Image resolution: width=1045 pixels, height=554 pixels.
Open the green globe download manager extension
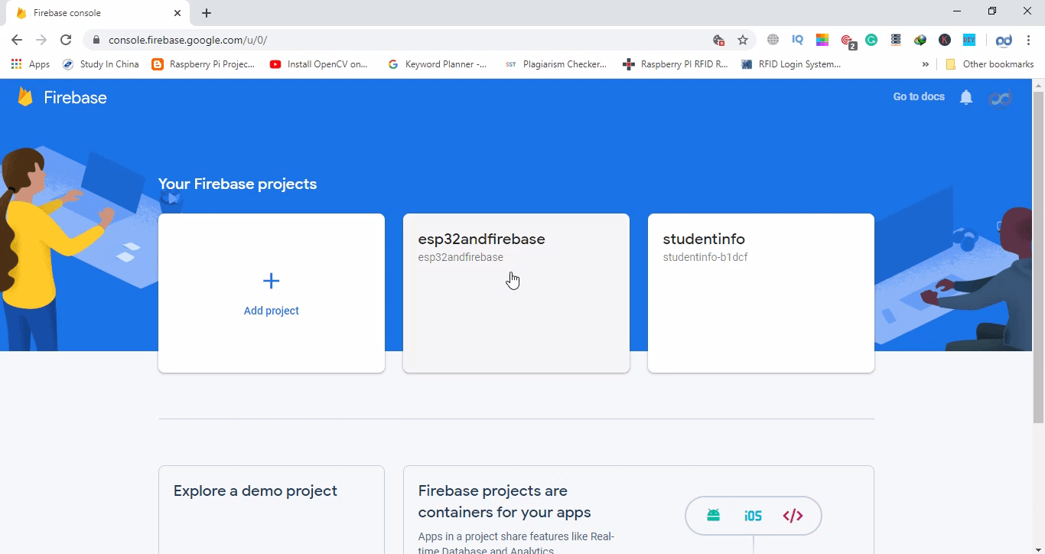pos(920,40)
